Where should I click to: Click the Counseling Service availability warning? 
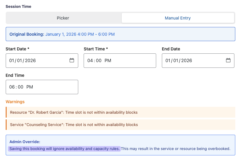coord(74,125)
